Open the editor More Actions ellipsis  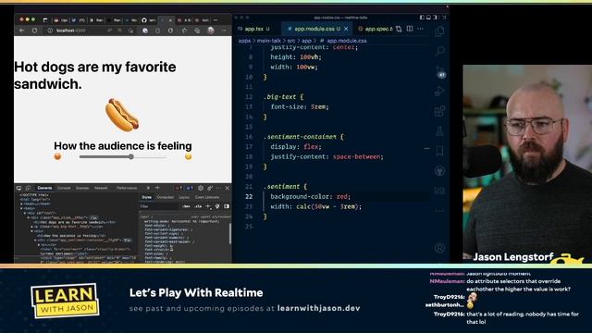[420, 29]
